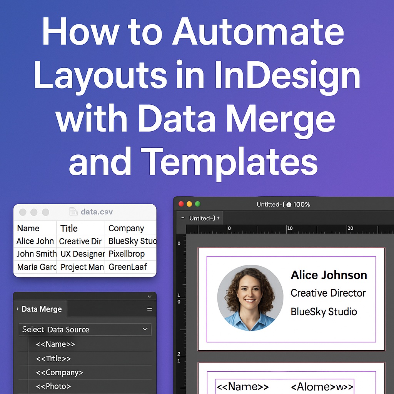Click Alice Johnson's photo thumbnail
The height and width of the screenshot is (394, 394).
tap(250, 298)
